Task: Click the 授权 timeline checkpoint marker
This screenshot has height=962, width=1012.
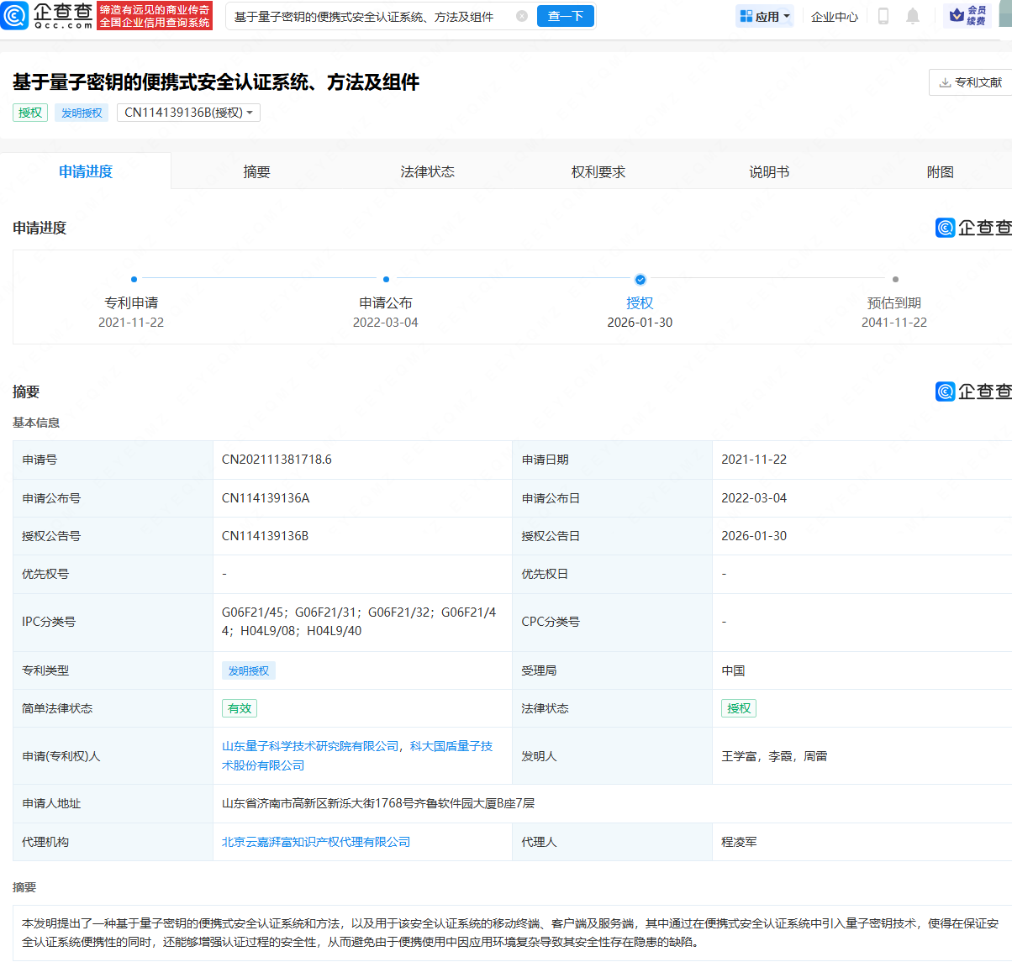Action: point(640,280)
